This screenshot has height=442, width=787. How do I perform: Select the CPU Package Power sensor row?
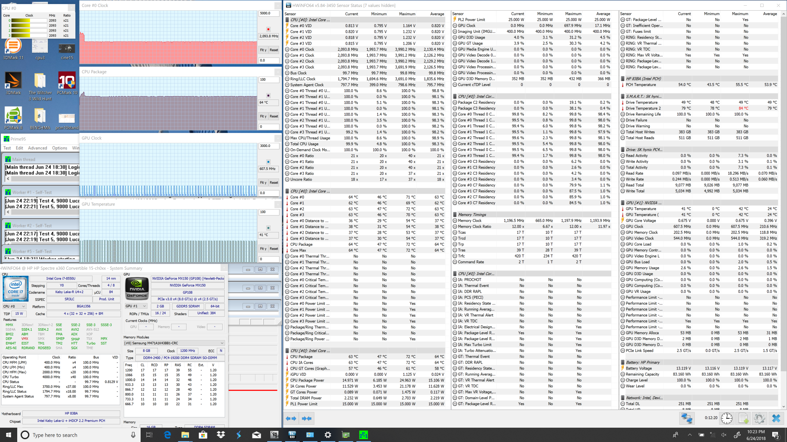(x=365, y=380)
